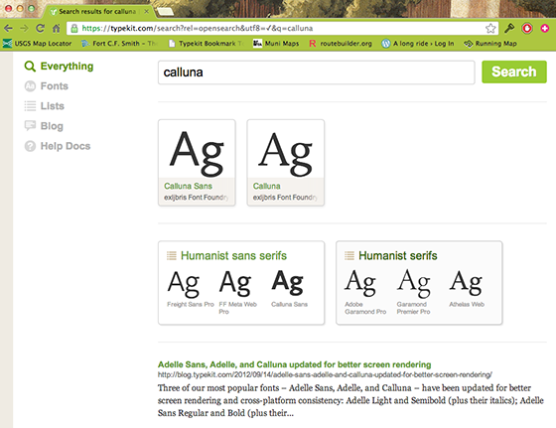The image size is (556, 428).
Task: Open routebuilder.org bookmark
Action: [341, 44]
